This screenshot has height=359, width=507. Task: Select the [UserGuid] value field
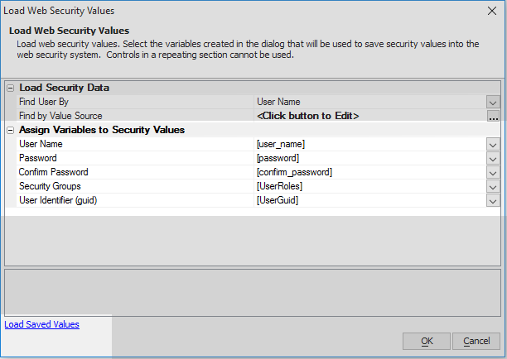[x=370, y=200]
